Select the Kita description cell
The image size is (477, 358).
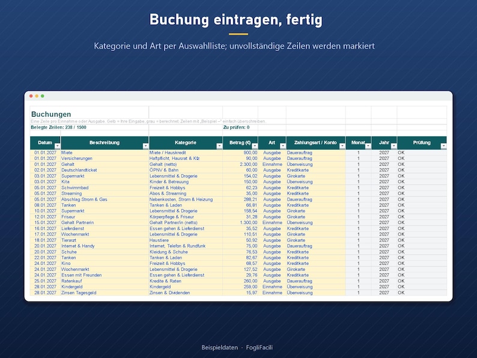105,182
